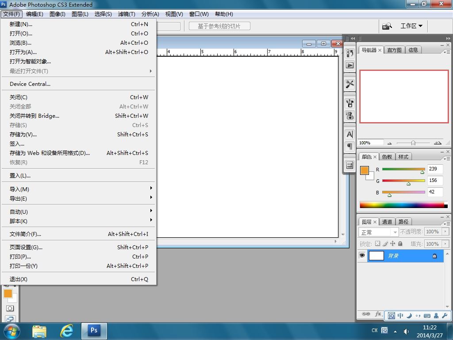Image resolution: width=453 pixels, height=340 pixels.
Task: Click the link layers chain icon
Action: tap(366, 314)
